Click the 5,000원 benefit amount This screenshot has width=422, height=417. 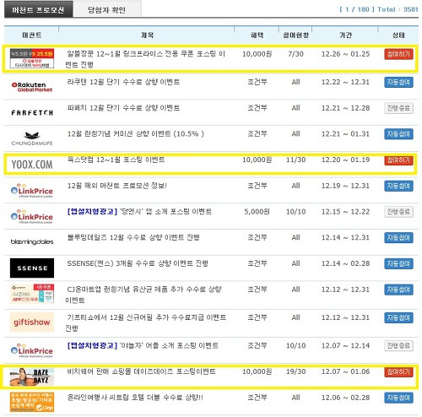pyautogui.click(x=257, y=212)
